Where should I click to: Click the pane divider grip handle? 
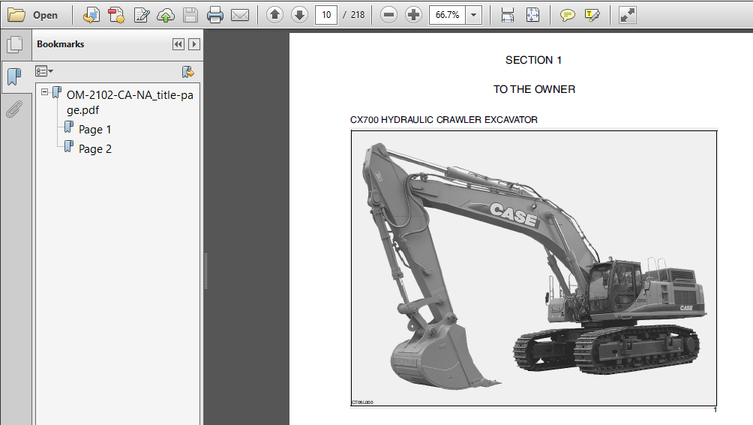click(205, 271)
